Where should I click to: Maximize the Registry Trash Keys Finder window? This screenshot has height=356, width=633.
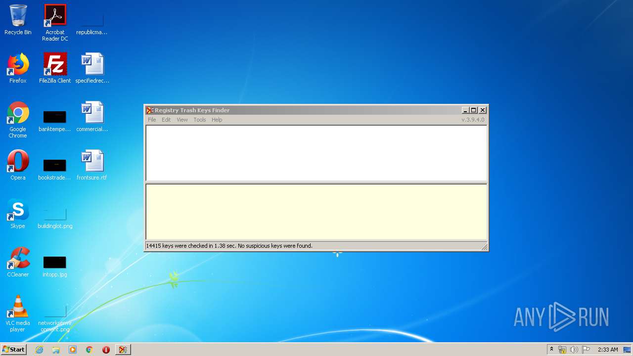474,110
